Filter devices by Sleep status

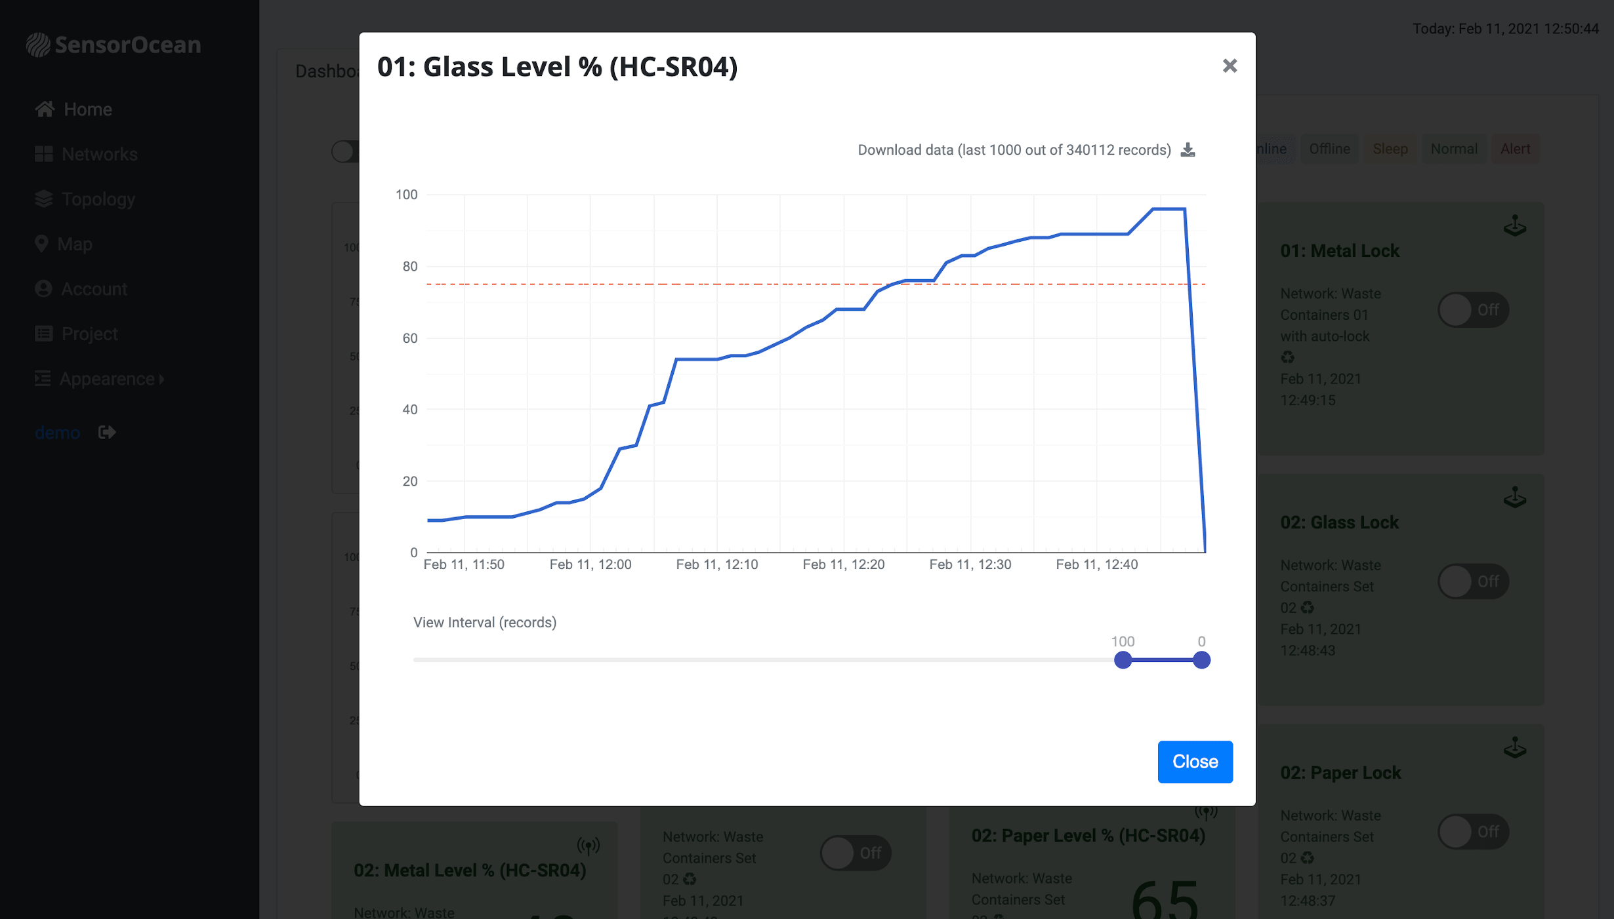point(1390,149)
